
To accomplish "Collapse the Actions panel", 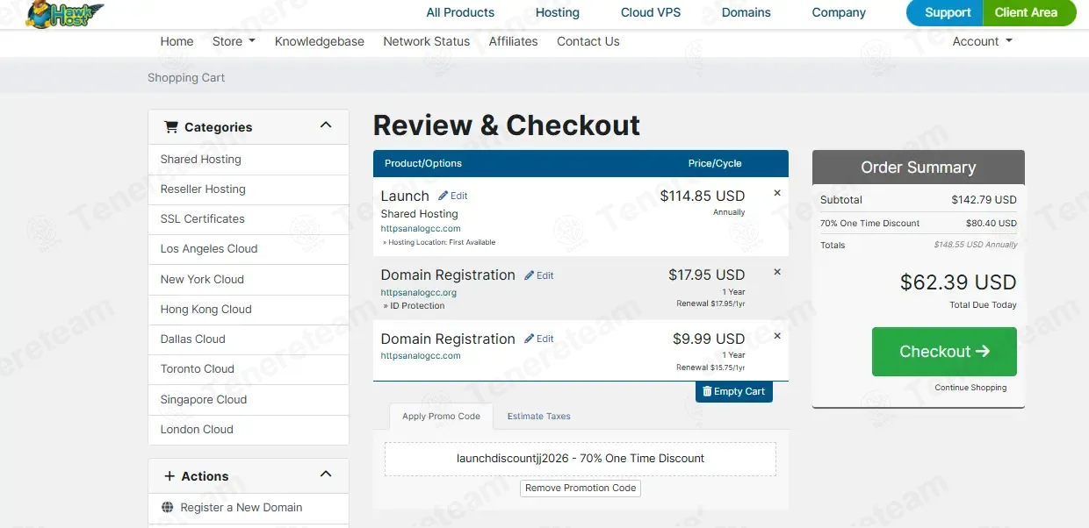I will point(326,475).
